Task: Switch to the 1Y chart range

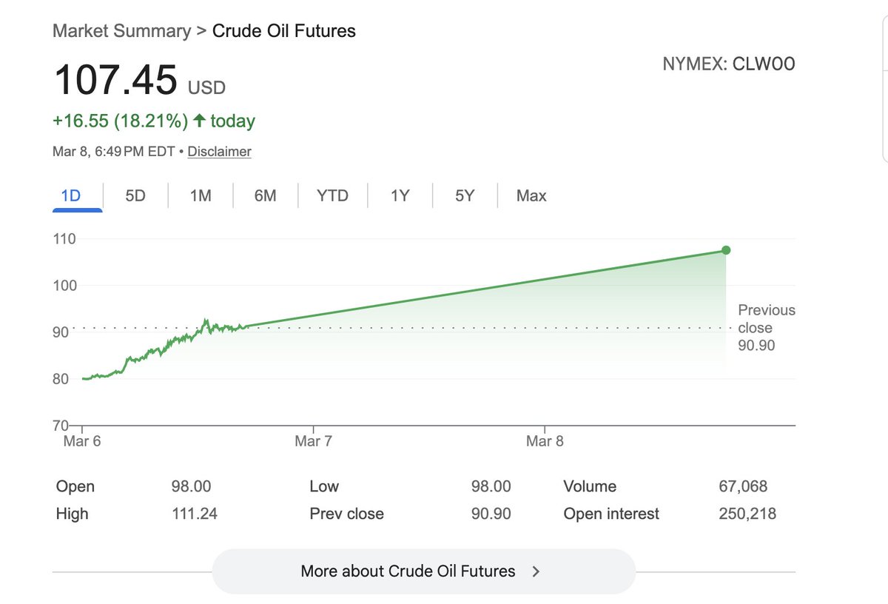Action: [x=400, y=196]
